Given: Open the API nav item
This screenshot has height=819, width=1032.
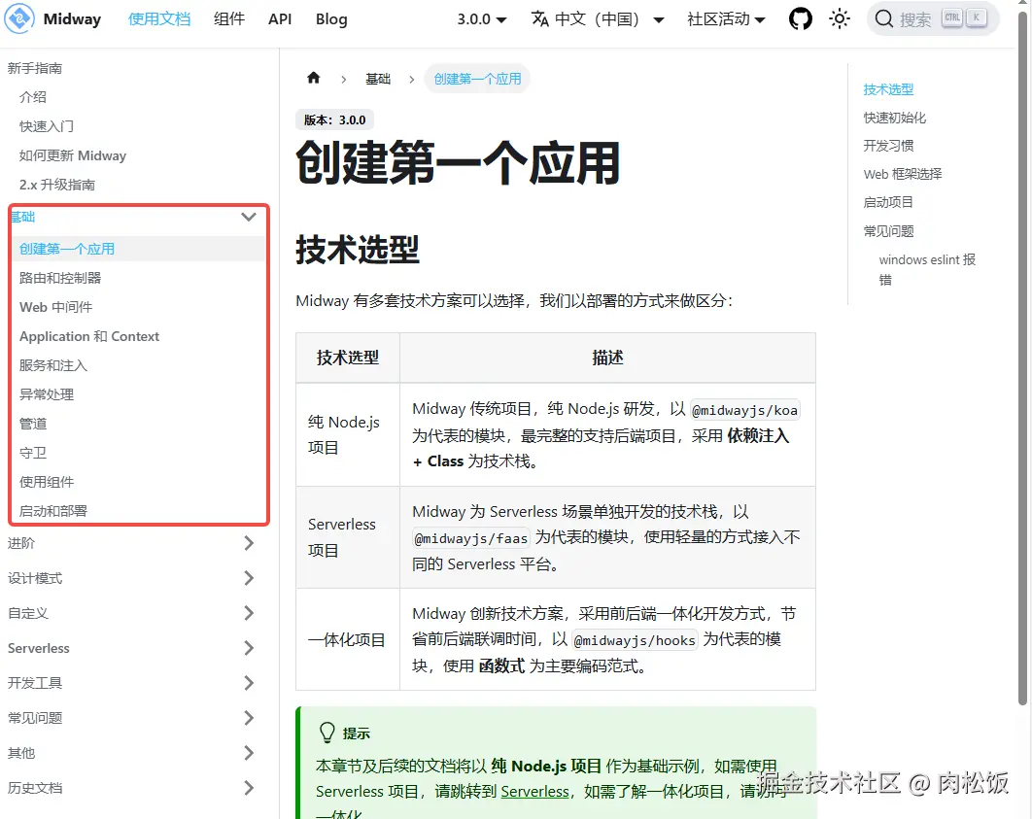Looking at the screenshot, I should pyautogui.click(x=280, y=19).
